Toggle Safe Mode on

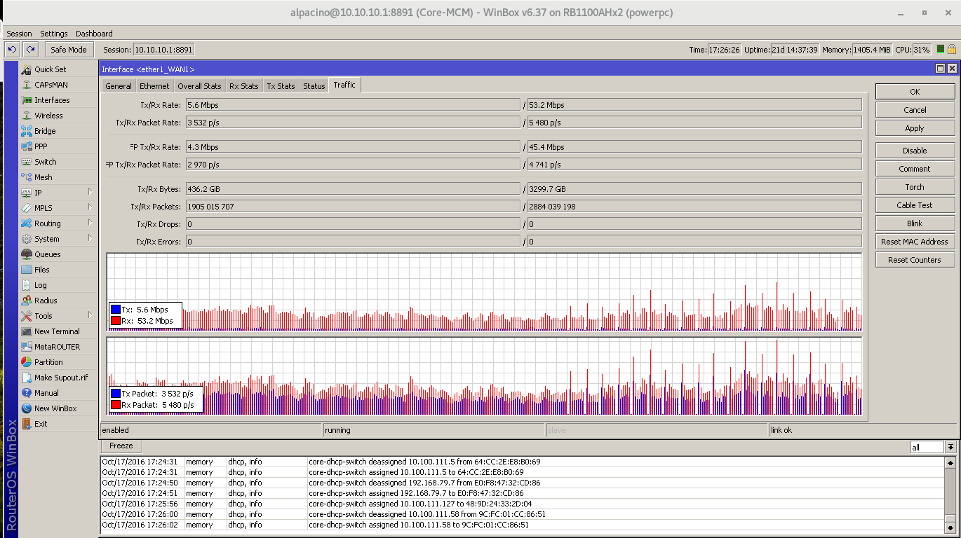pos(68,50)
